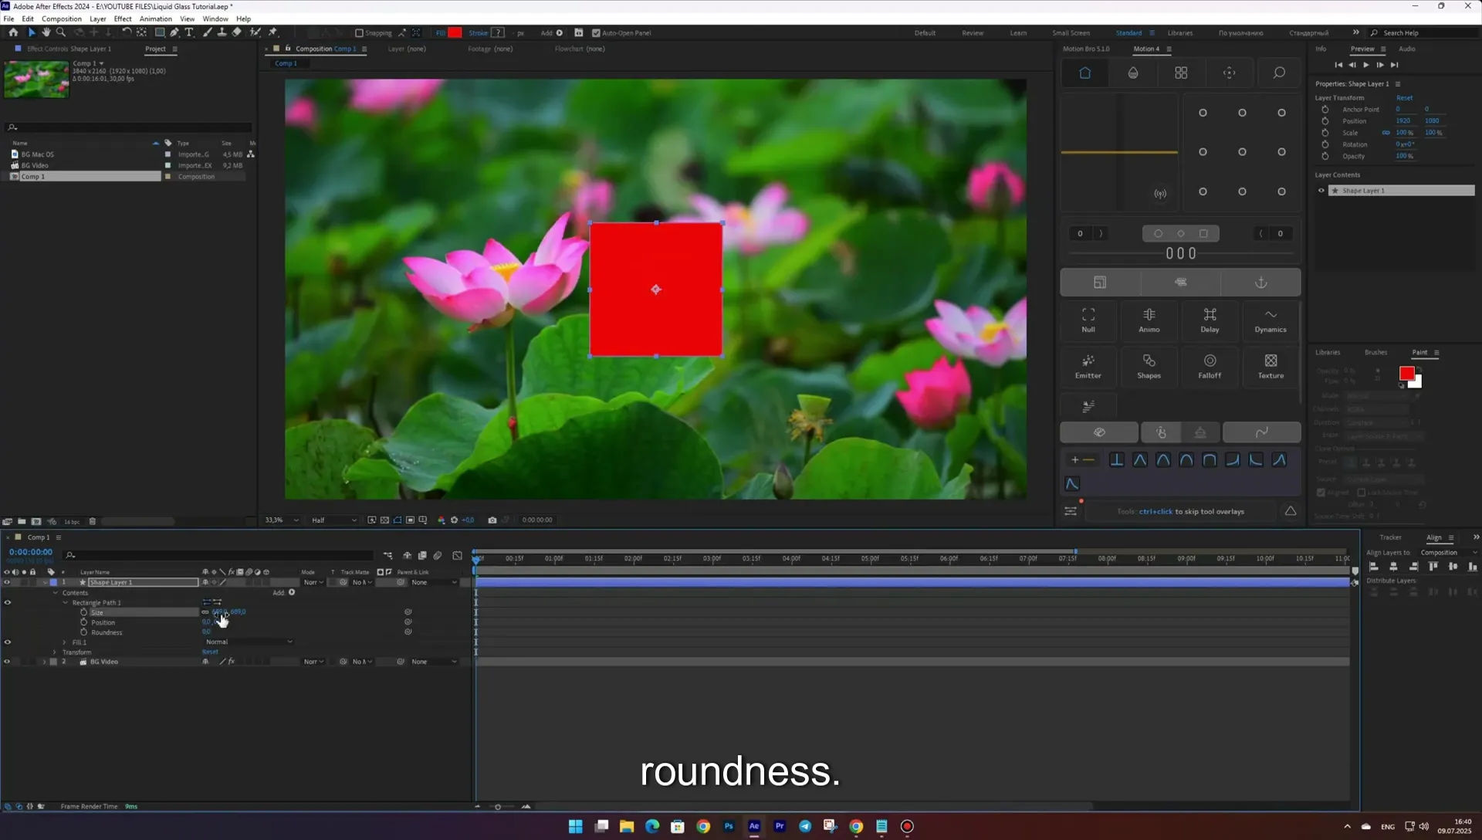Open the Texture tool in Motion 4
This screenshot has height=840, width=1482.
tap(1271, 366)
